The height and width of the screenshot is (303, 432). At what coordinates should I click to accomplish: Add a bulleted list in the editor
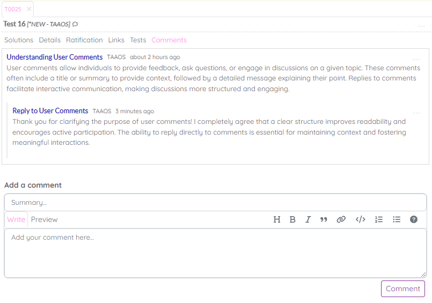click(x=397, y=219)
